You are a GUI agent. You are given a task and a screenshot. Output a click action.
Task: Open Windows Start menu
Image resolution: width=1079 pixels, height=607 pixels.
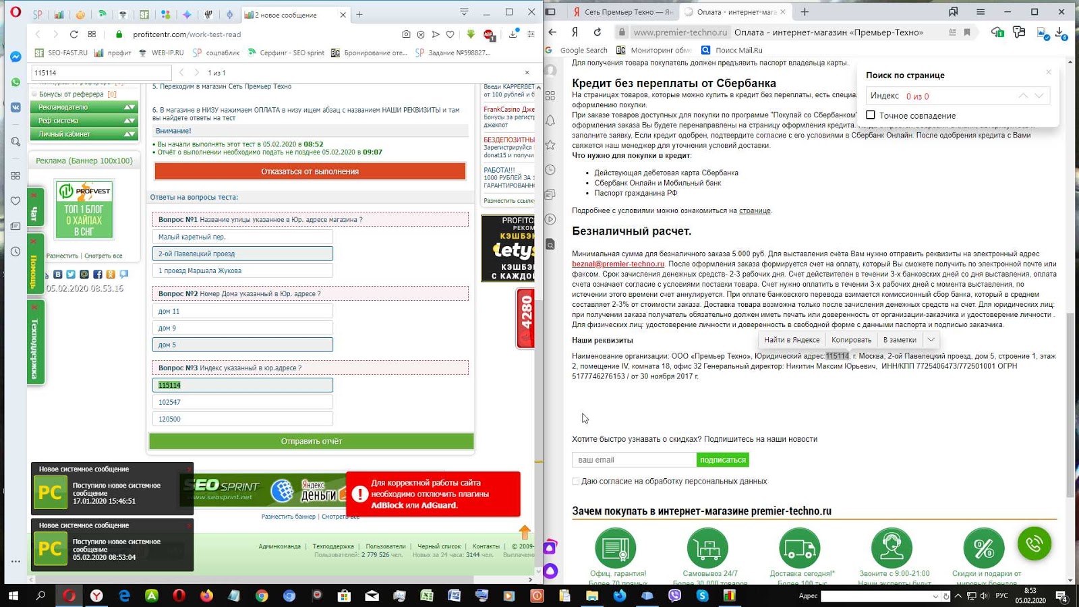point(13,596)
